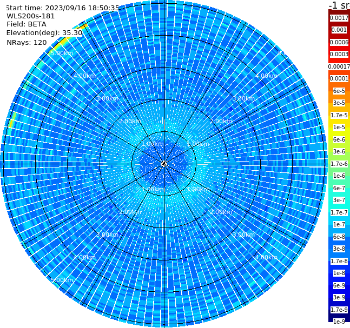The image size is (350, 328).
Task: Click the 3e-8 colorbar label
Action: (339, 249)
